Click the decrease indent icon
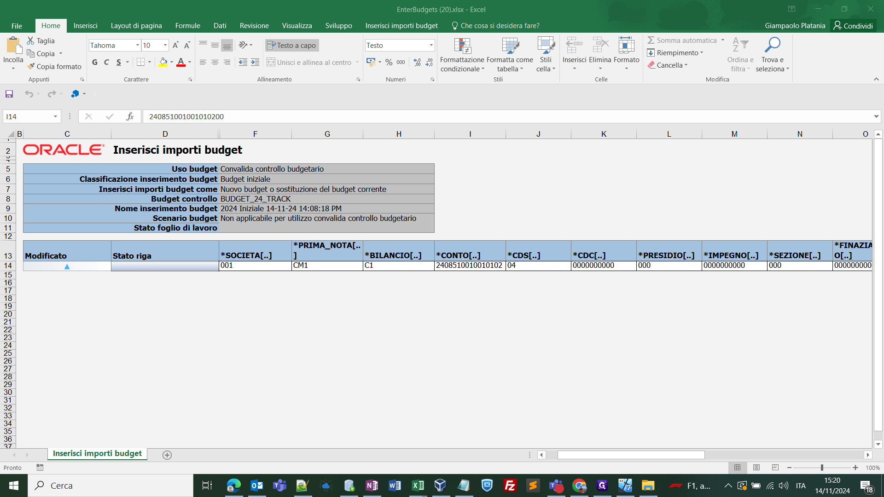Viewport: 884px width, 497px height. 243,62
